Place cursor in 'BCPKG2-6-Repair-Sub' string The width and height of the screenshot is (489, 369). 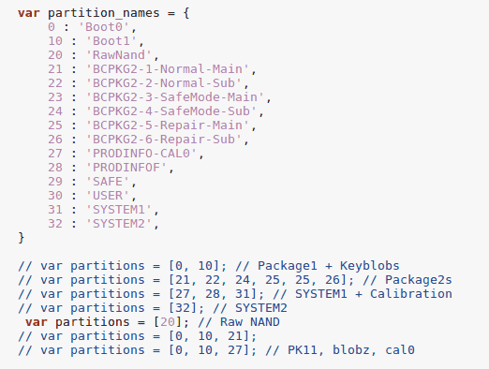(x=164, y=140)
